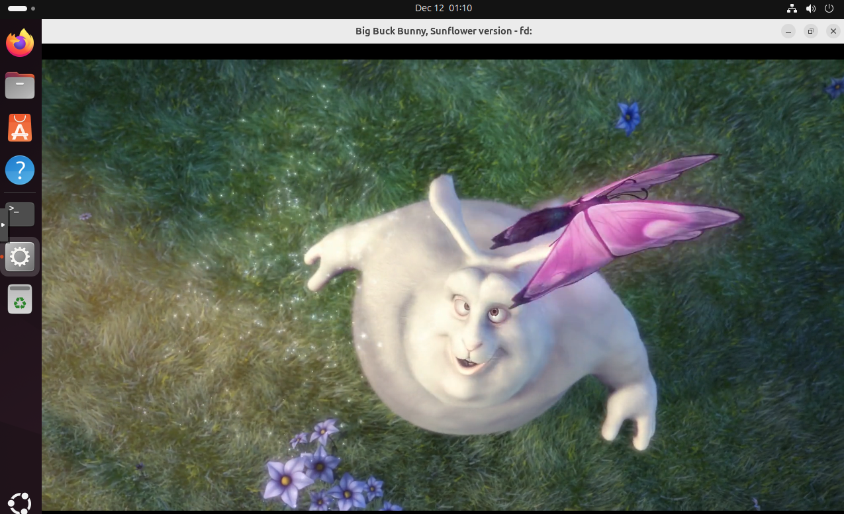Image resolution: width=844 pixels, height=514 pixels.
Task: Open the Files manager in dock
Action: 20,85
